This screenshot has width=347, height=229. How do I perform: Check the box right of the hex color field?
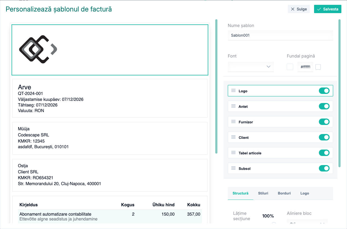tap(318, 67)
